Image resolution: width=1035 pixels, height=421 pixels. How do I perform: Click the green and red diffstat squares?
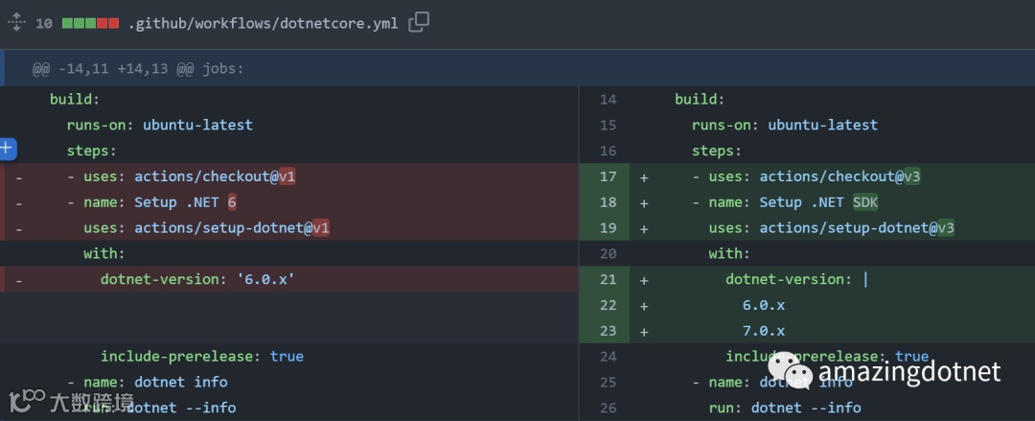pos(90,23)
